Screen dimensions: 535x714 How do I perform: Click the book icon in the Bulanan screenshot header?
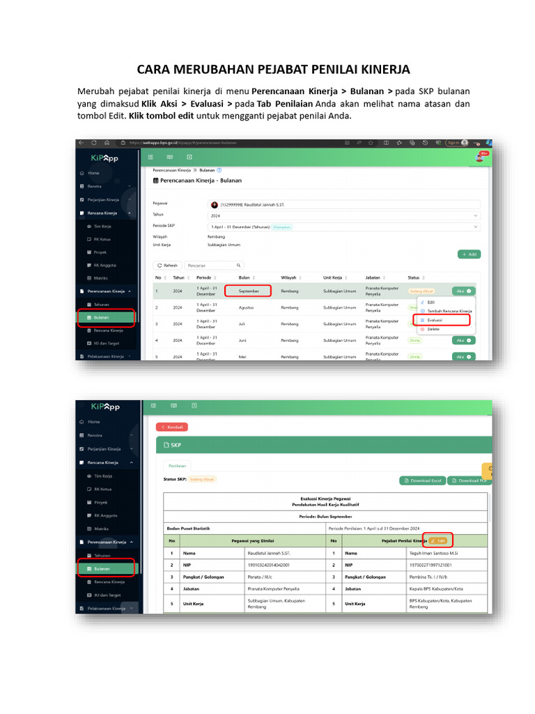point(170,157)
